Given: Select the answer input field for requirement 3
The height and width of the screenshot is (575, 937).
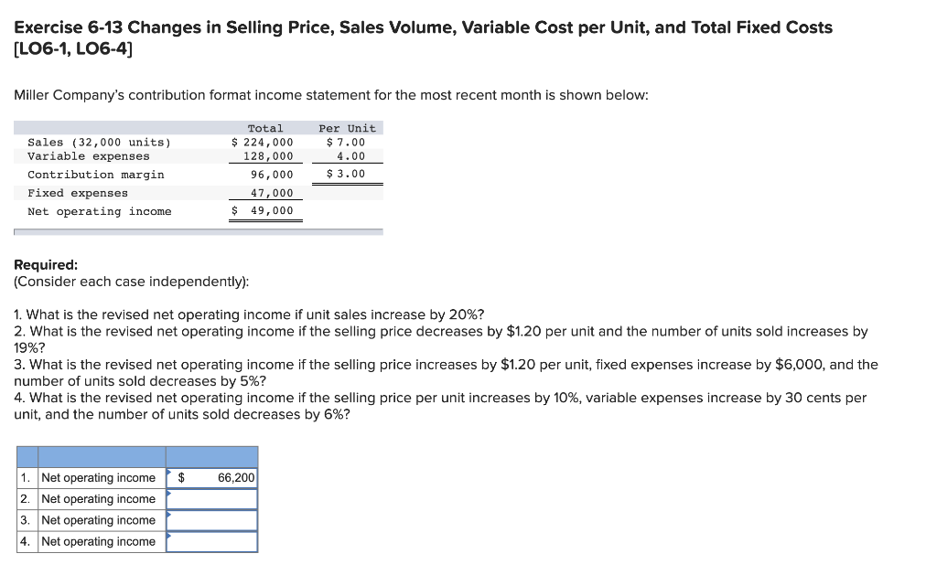Looking at the screenshot, I should tap(212, 519).
